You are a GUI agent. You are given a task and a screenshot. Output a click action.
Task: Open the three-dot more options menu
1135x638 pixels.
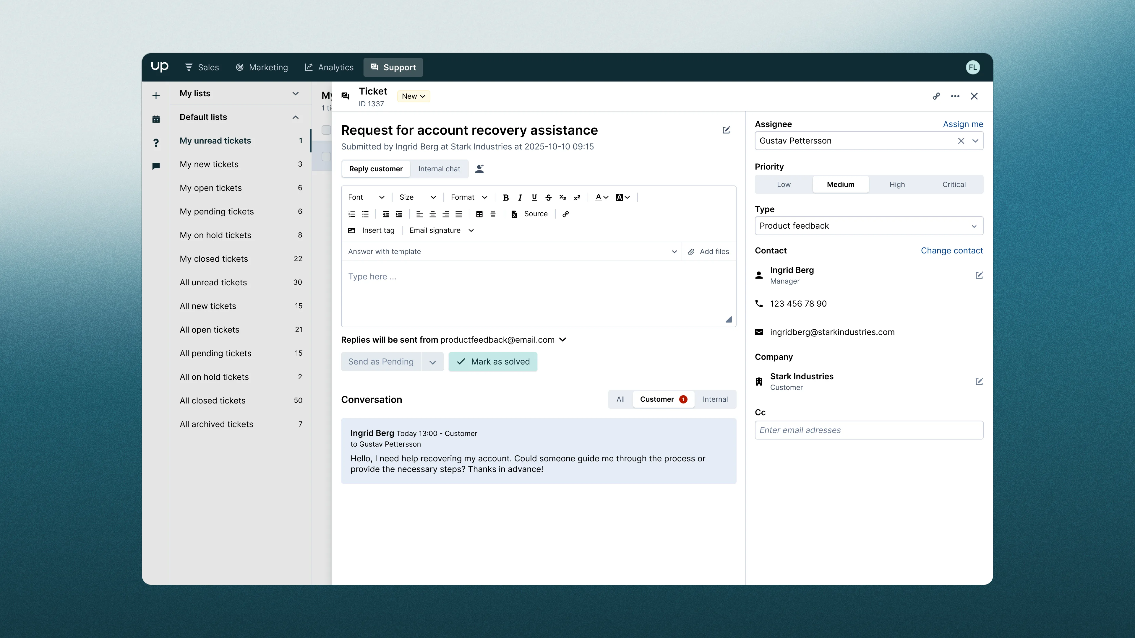coord(955,96)
